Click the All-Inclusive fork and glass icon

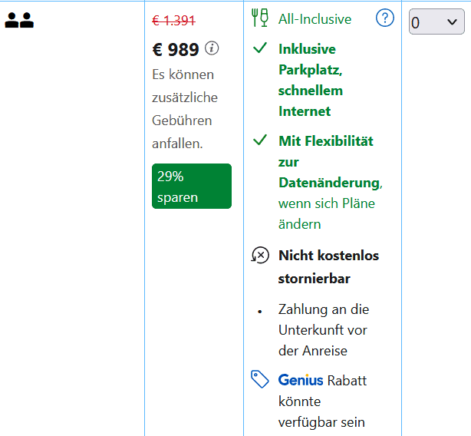tap(260, 18)
